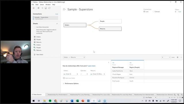This screenshot has width=184, height=104.
Task: Create a new dashboard from the bottom tab icon
Action: [178, 94]
